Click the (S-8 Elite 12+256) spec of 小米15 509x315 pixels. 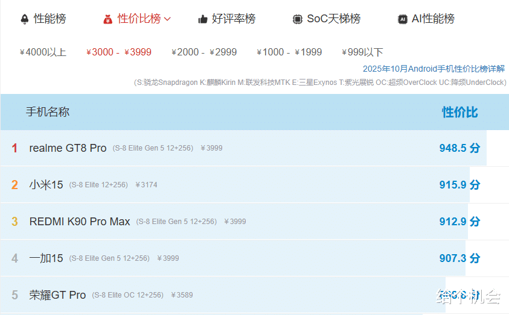[98, 185]
